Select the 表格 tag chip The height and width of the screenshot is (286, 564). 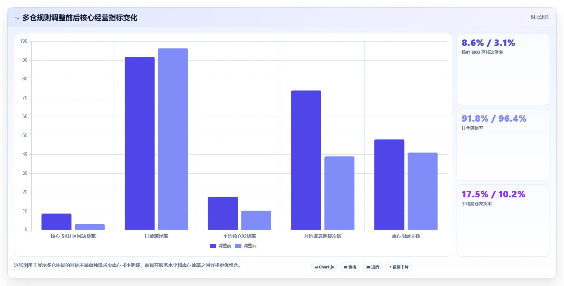tap(350, 267)
